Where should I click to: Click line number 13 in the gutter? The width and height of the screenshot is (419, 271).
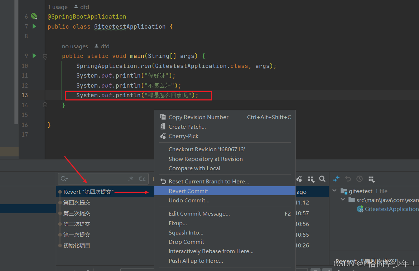coord(25,95)
